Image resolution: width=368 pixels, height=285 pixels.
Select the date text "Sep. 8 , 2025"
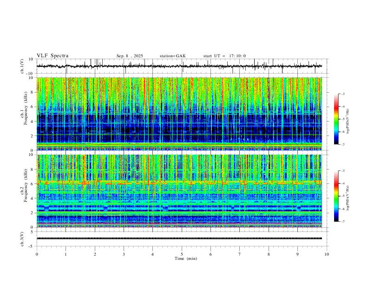point(130,56)
